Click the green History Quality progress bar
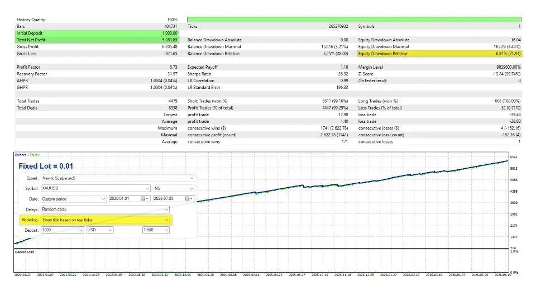The height and width of the screenshot is (300, 536). (x=354, y=20)
